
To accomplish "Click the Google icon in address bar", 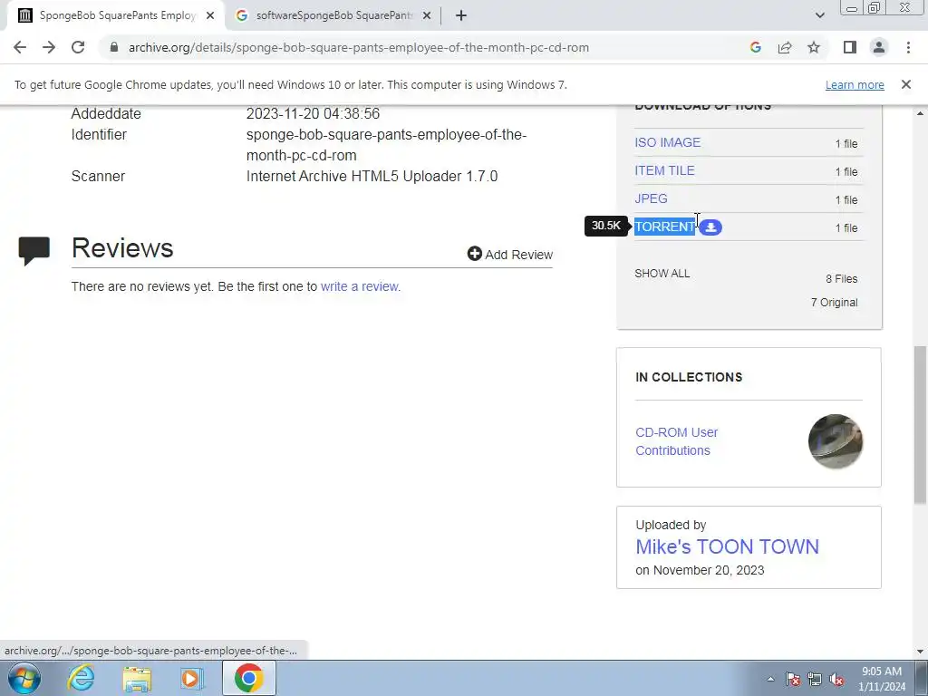I will [x=755, y=47].
